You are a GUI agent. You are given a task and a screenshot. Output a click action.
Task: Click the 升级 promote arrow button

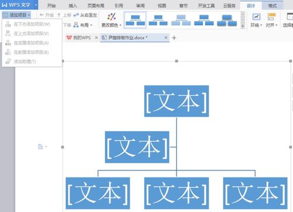pyautogui.click(x=46, y=15)
